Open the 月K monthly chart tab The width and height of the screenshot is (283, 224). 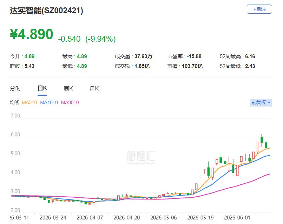pos(94,88)
